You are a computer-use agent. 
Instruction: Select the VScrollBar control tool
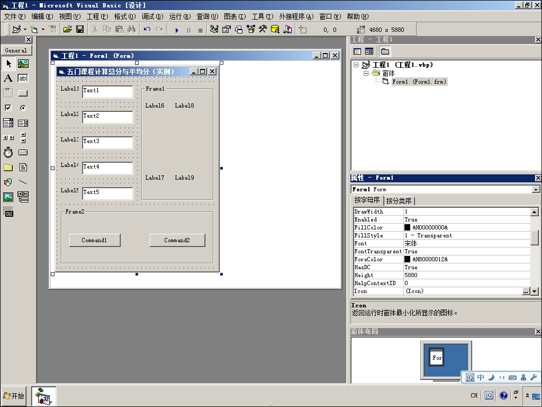click(23, 137)
